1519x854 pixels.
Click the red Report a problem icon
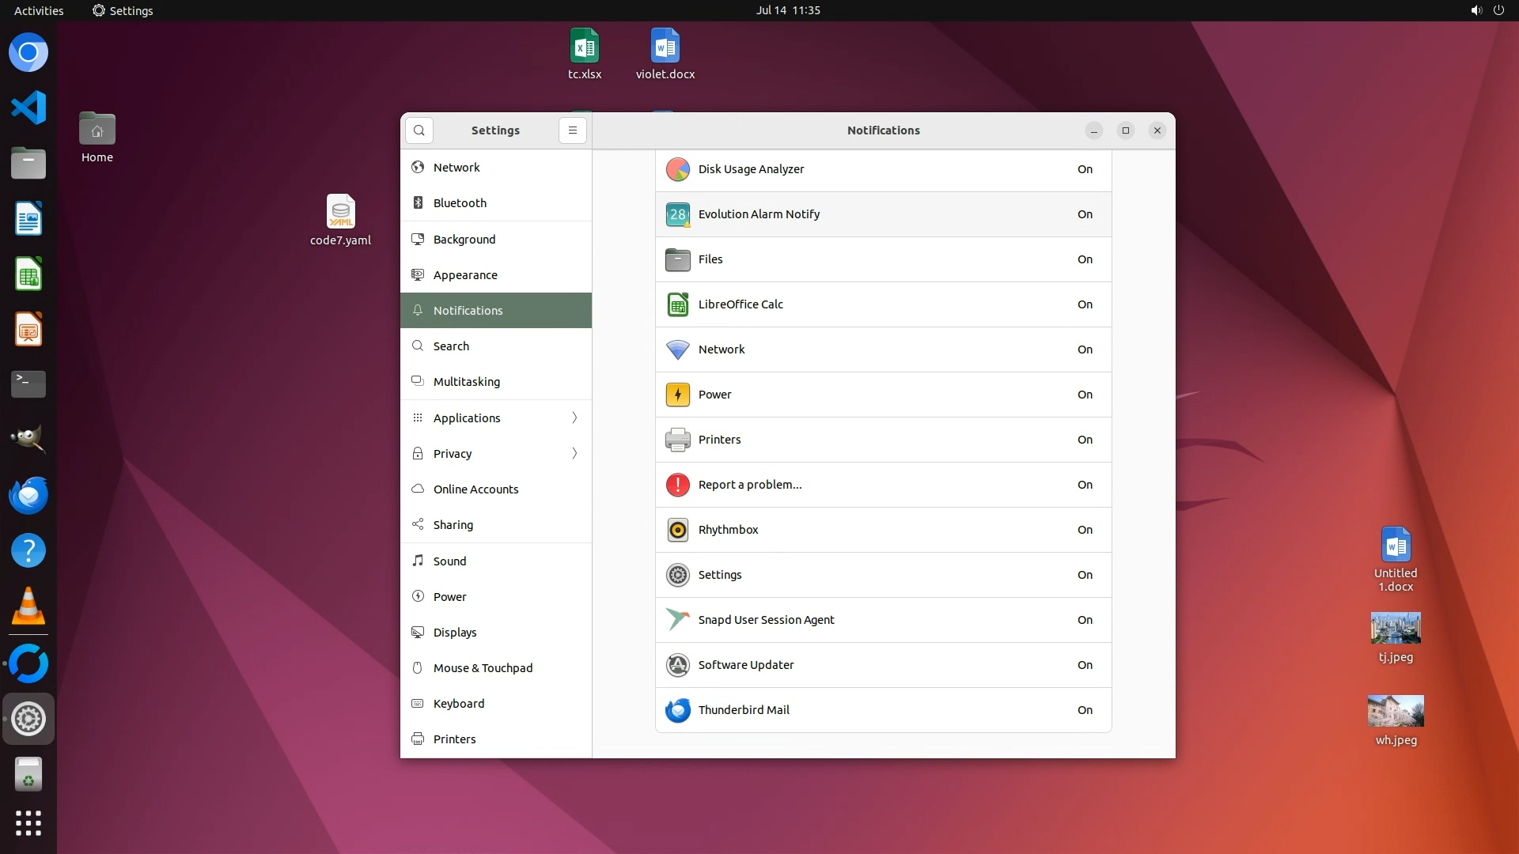pyautogui.click(x=678, y=485)
